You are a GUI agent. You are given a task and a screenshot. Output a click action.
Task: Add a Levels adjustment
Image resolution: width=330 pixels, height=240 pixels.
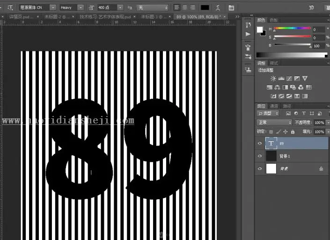pos(281,79)
